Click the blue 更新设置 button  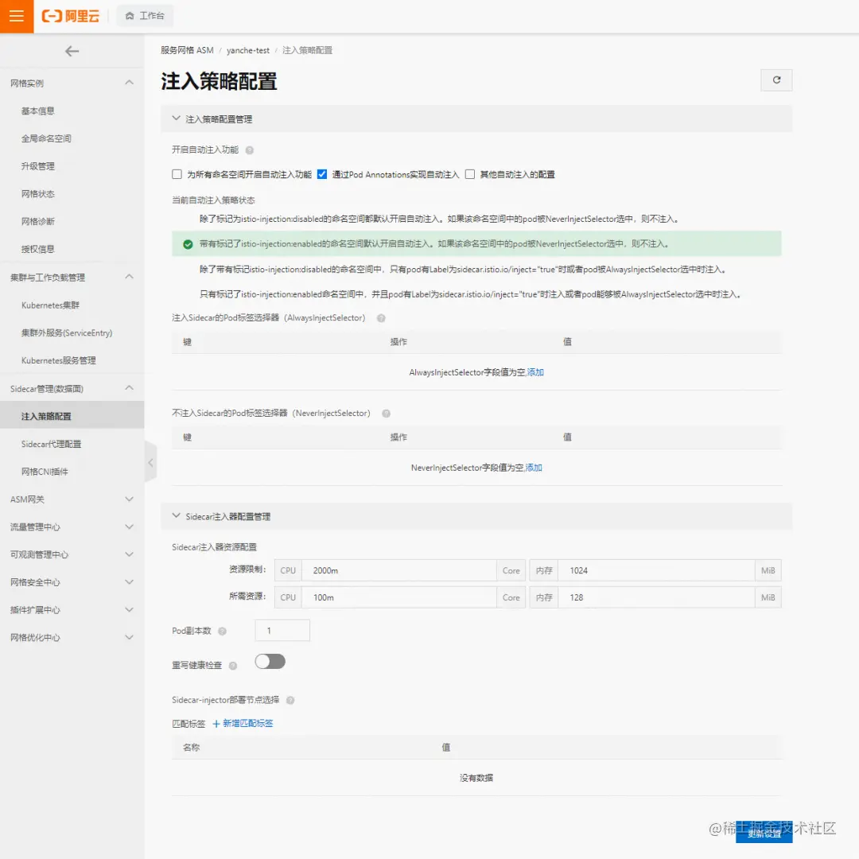pyautogui.click(x=764, y=833)
